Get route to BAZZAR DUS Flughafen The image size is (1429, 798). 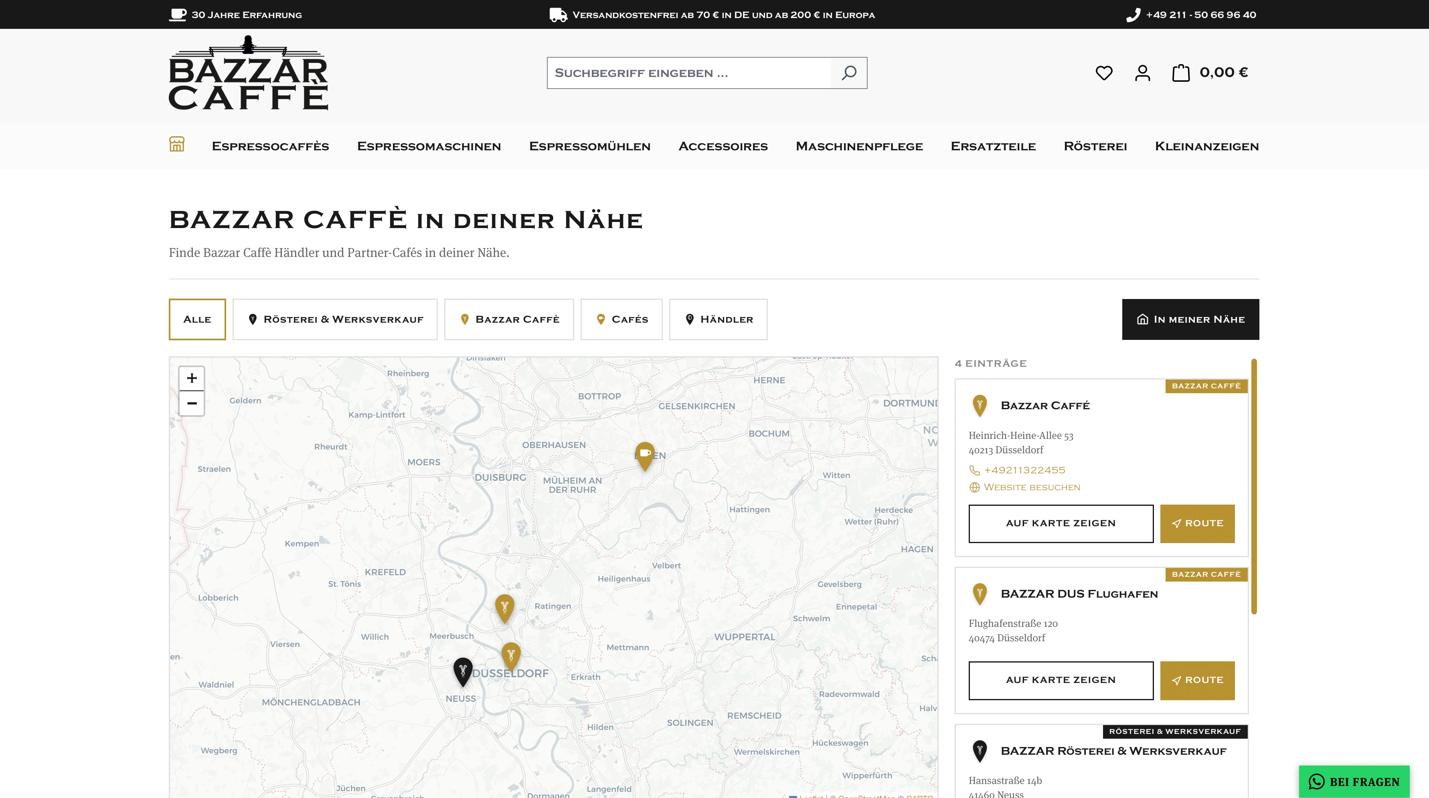point(1197,681)
